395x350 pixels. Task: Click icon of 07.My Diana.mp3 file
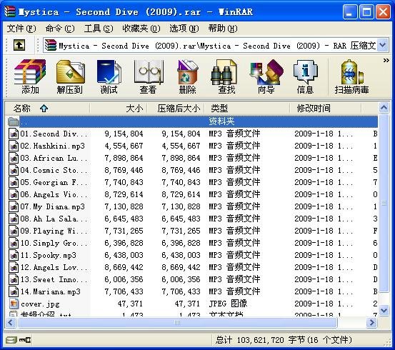tap(14, 206)
